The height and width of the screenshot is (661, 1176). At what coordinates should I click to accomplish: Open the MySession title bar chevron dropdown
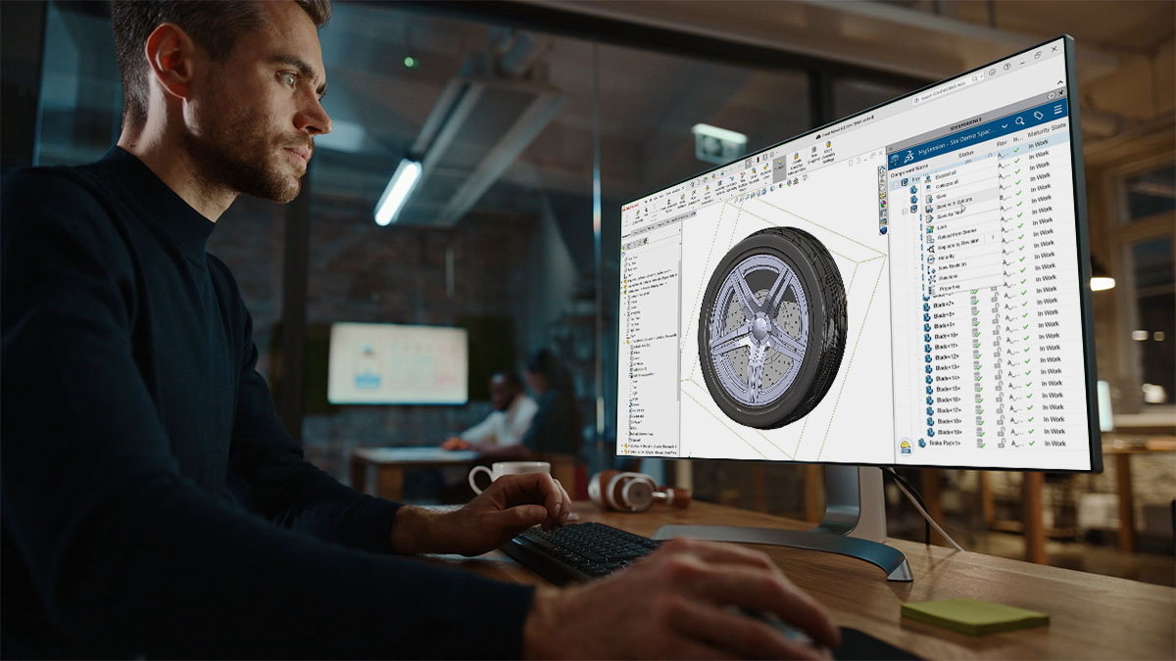click(x=1004, y=125)
